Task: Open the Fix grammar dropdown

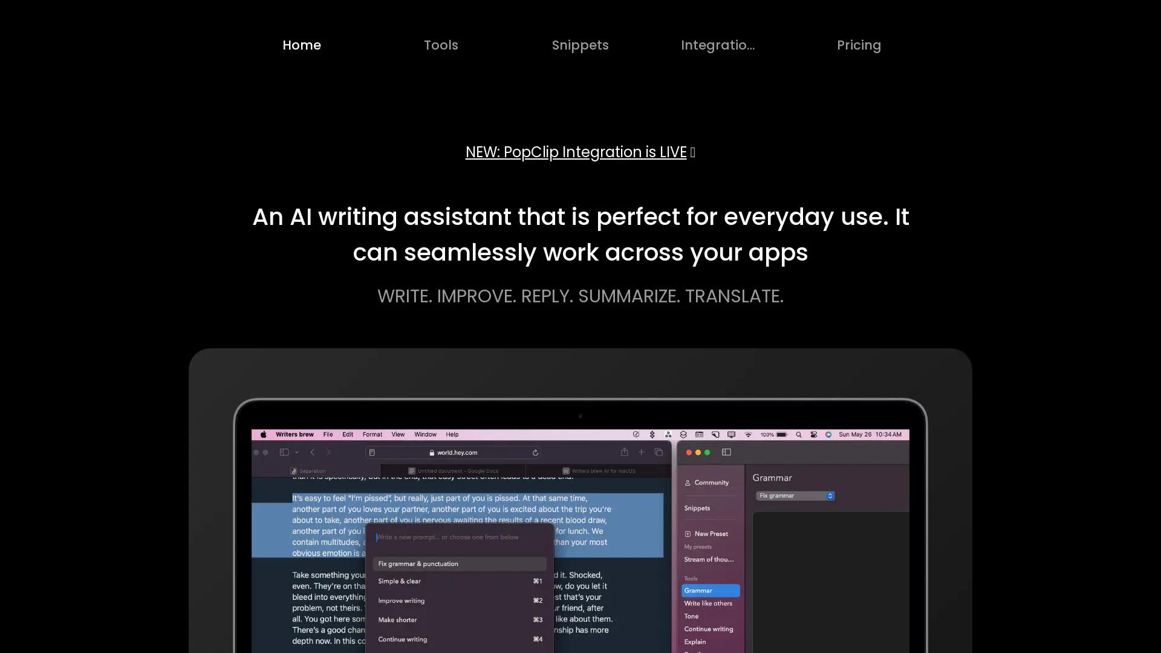Action: [795, 495]
